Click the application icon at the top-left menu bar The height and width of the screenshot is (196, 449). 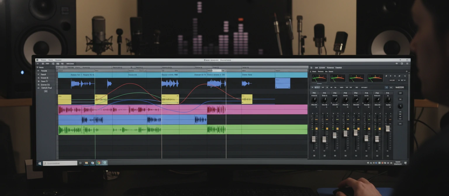pos(37,60)
